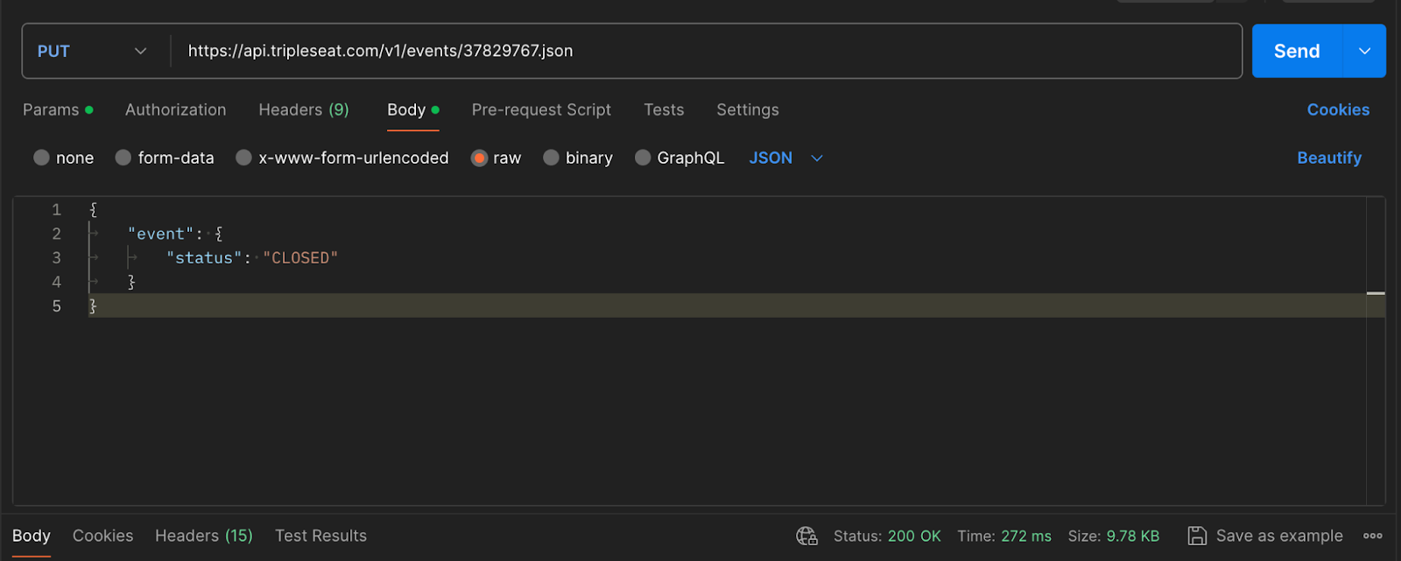Open the Tests tab
Viewport: 1401px width, 561px height.
663,109
